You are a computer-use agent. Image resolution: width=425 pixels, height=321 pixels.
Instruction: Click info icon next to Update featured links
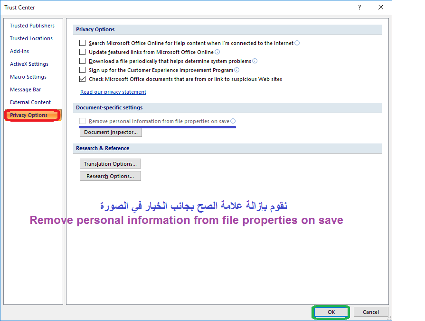coord(217,52)
